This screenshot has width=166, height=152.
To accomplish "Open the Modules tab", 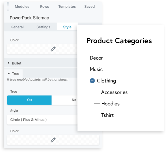I will [x=22, y=7].
